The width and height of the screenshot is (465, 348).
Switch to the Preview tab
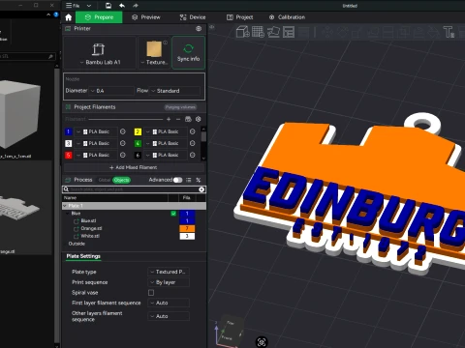pyautogui.click(x=146, y=17)
